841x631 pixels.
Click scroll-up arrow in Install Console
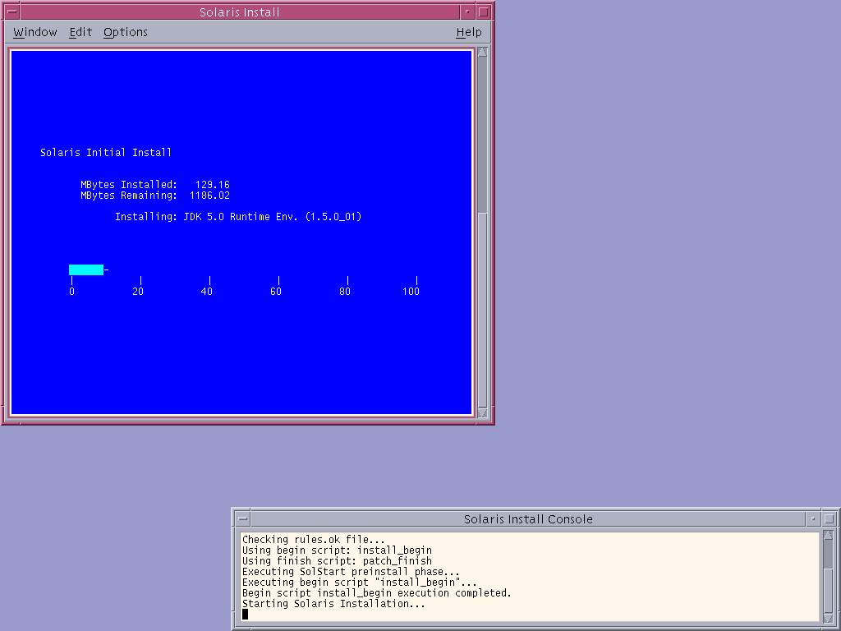(828, 536)
